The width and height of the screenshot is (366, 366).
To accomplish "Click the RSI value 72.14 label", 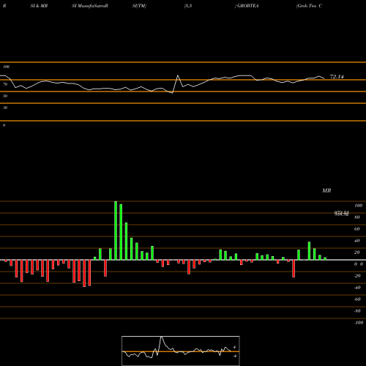I will tap(337, 77).
